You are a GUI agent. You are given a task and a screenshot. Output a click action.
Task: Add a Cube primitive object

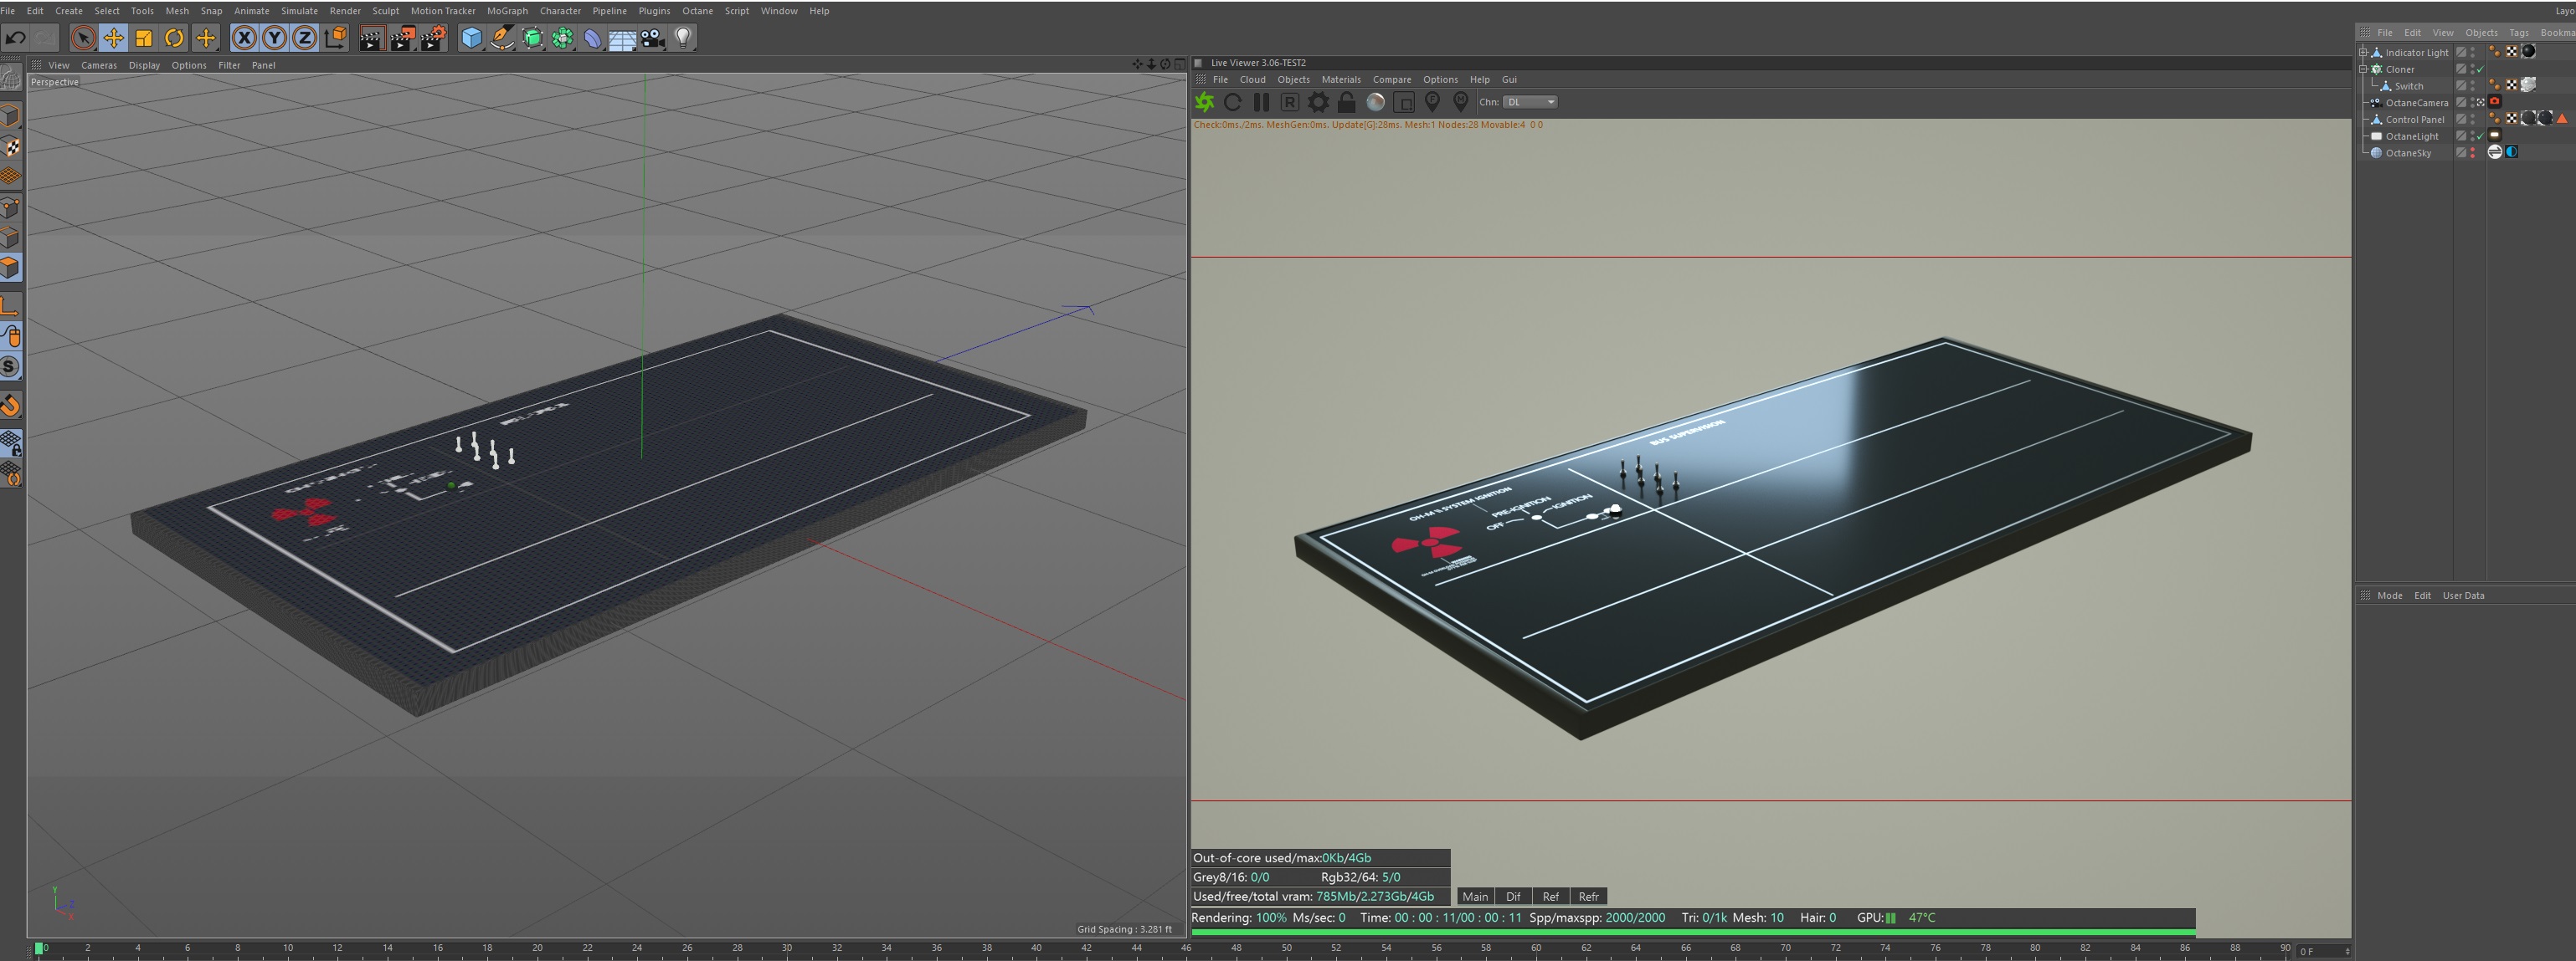click(471, 38)
